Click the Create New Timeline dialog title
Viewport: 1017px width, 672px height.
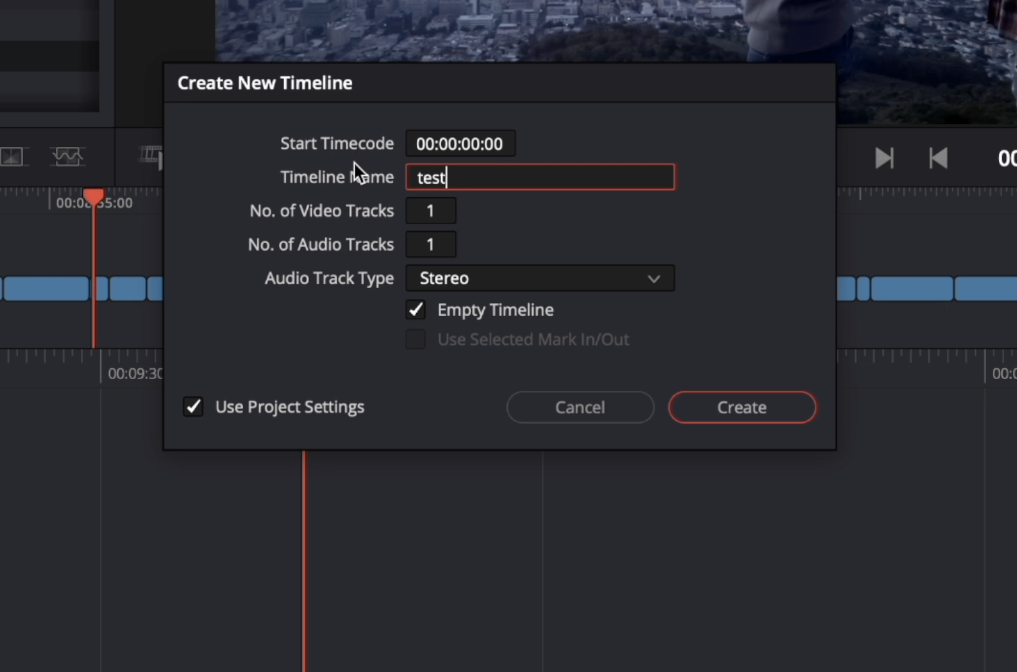pyautogui.click(x=265, y=83)
